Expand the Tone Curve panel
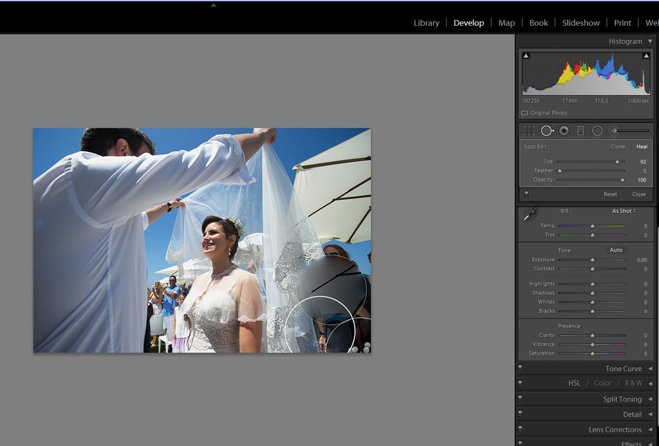The height and width of the screenshot is (446, 659). 623,369
